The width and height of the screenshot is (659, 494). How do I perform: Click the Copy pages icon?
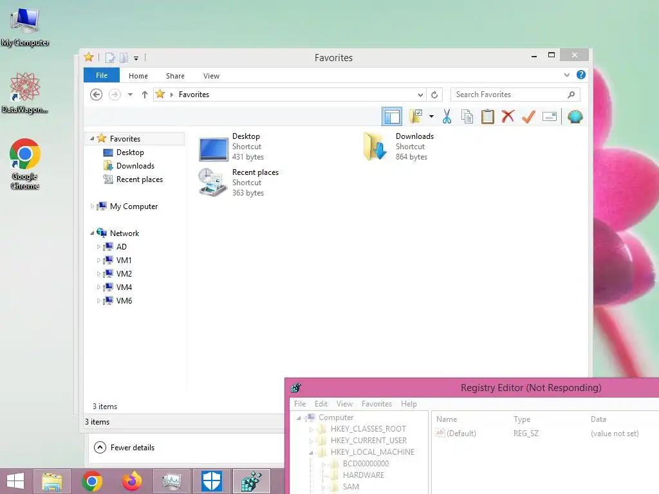(467, 116)
